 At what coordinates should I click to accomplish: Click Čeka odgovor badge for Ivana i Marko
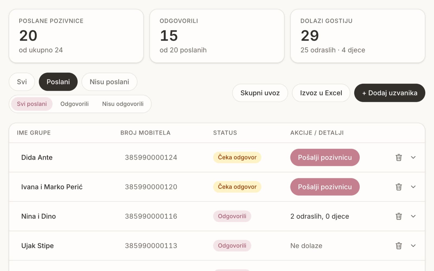tap(237, 187)
